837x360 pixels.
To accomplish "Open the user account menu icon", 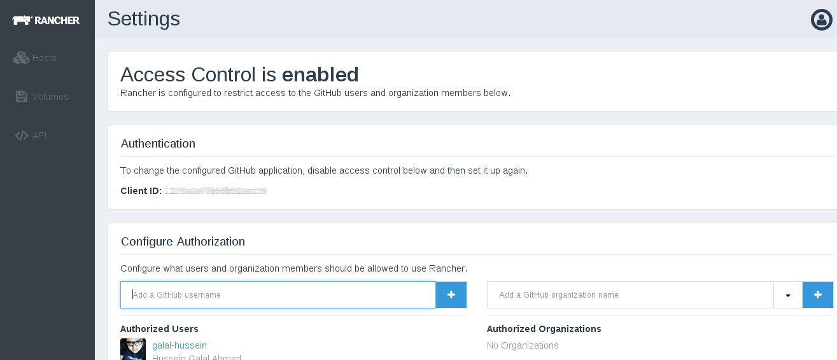I will pos(821,20).
